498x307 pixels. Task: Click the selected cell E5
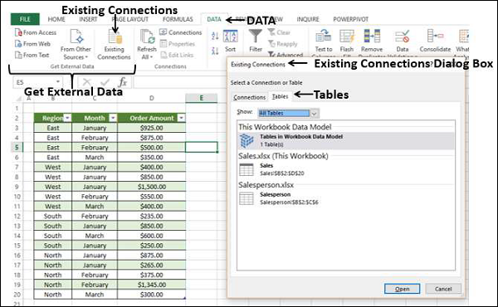(202, 148)
